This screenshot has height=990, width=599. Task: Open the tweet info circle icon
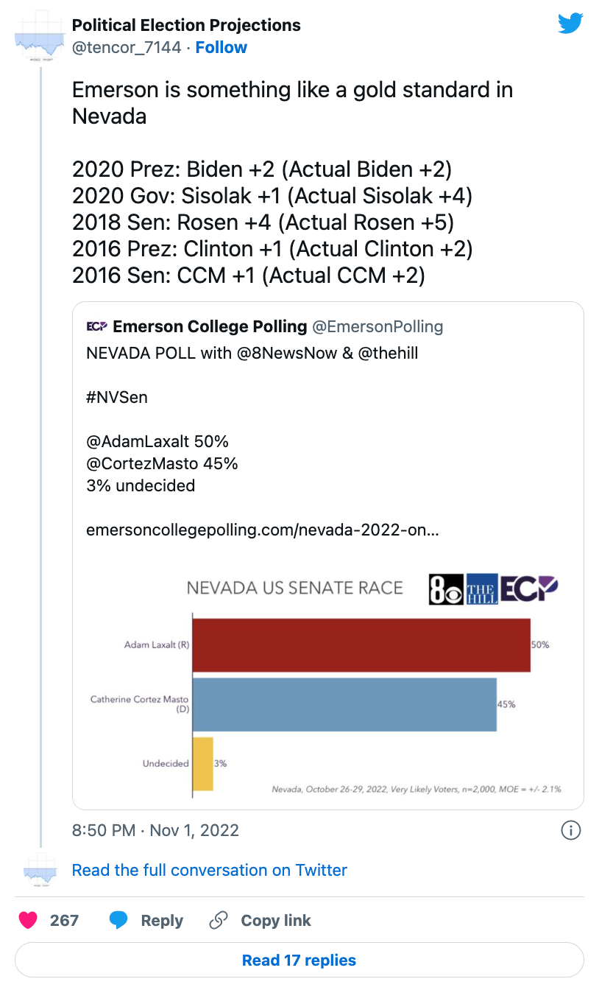[x=570, y=830]
